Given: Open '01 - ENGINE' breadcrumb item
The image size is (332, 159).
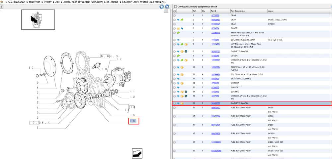Looking at the screenshot, I should point(113,2).
